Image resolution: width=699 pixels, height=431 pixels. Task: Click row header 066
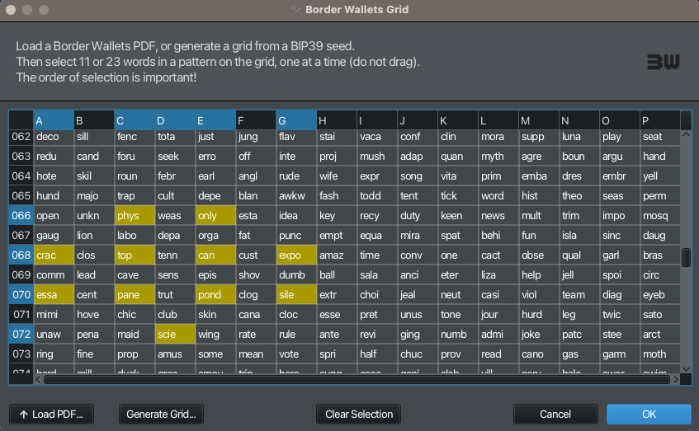[x=21, y=216]
